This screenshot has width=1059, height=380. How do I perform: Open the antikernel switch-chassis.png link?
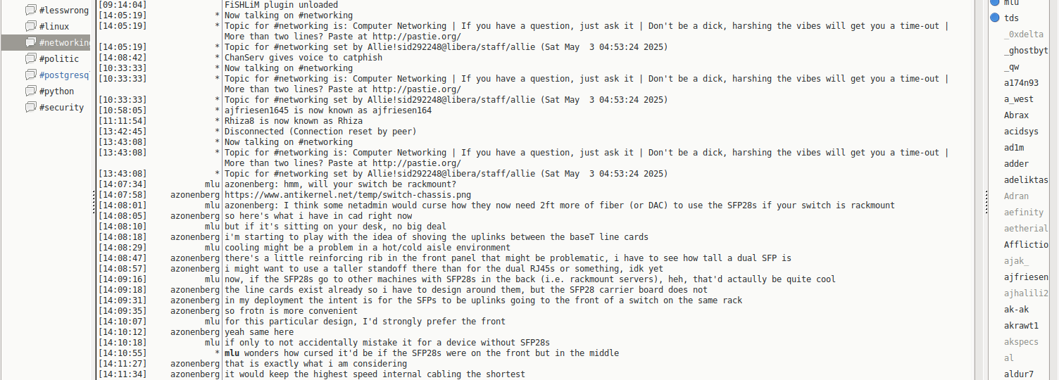(348, 195)
